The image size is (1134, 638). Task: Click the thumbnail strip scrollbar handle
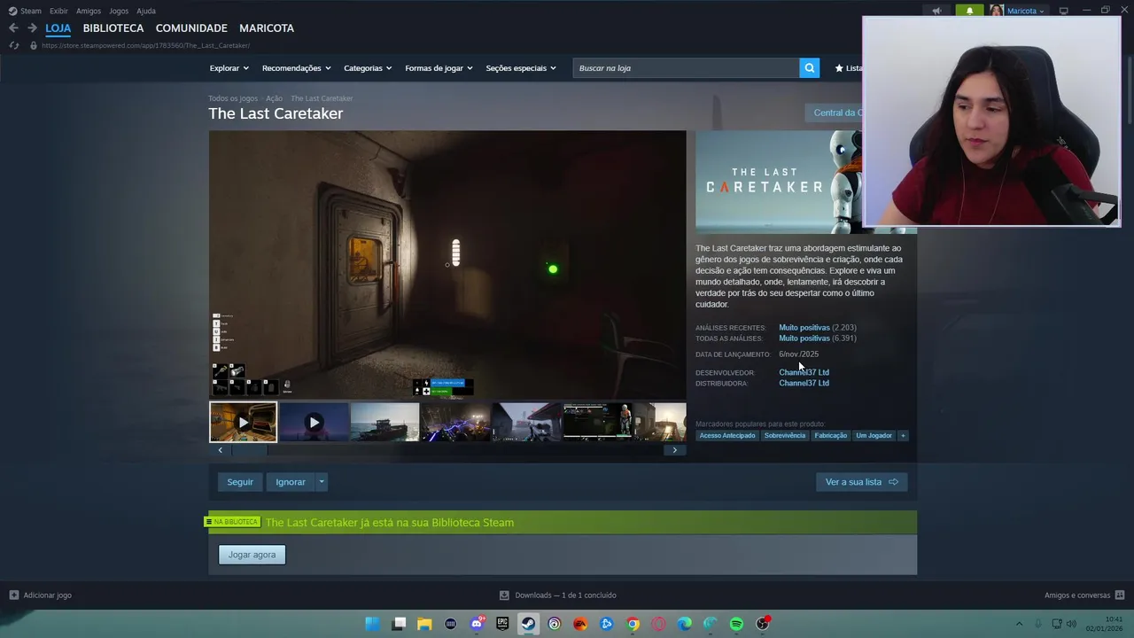[249, 450]
